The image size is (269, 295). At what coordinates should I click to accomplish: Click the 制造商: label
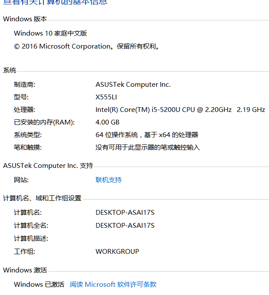point(24,85)
